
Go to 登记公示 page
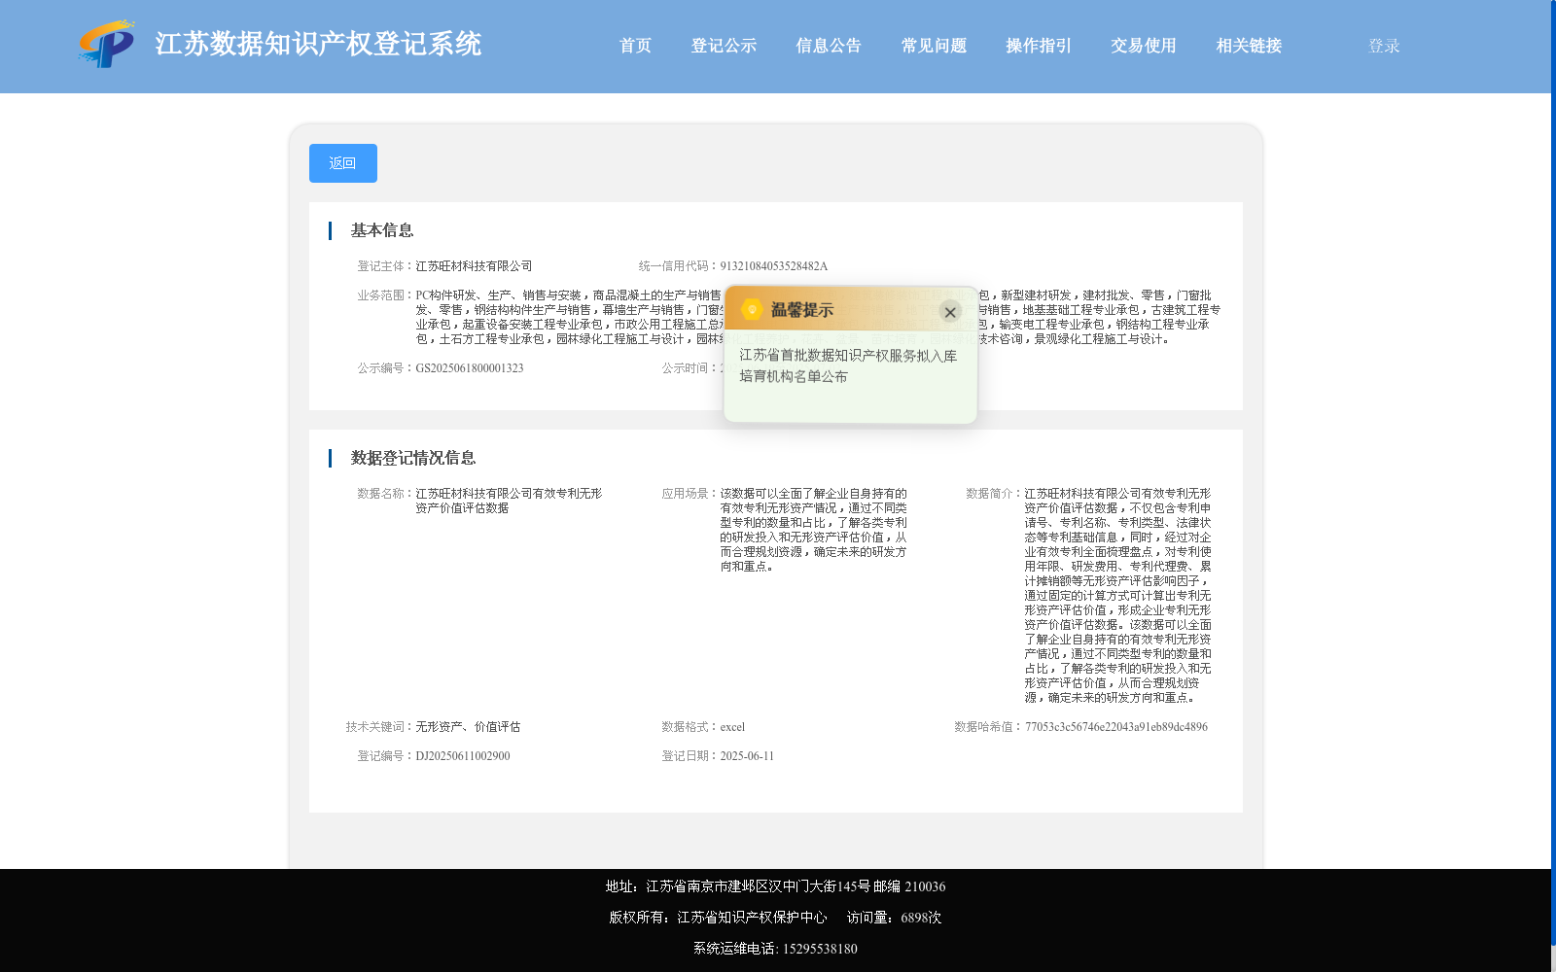coord(724,46)
